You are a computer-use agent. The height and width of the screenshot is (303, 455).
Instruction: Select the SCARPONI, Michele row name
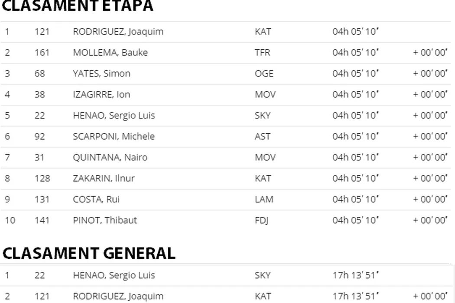click(114, 136)
